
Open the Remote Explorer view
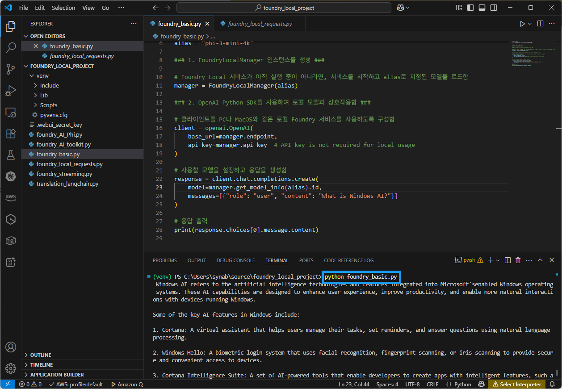(x=11, y=112)
